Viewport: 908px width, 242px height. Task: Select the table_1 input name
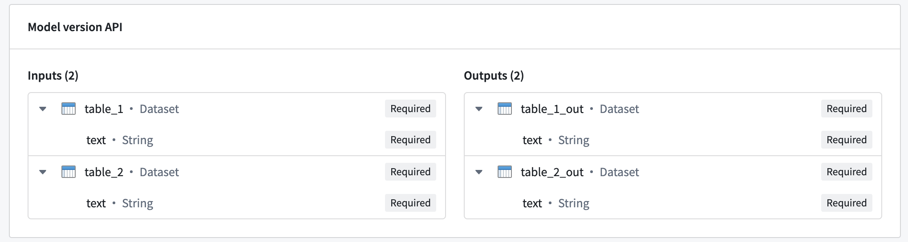tap(104, 109)
